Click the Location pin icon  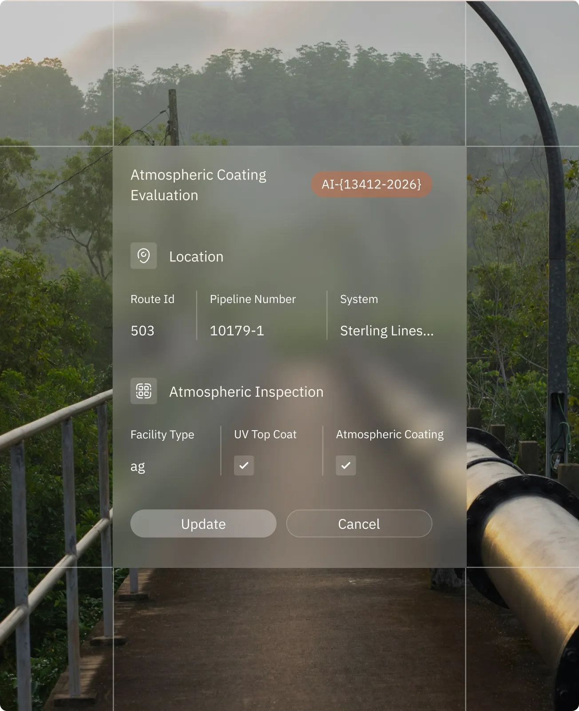(143, 256)
